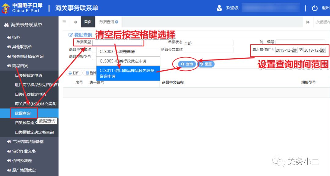This screenshot has height=176, width=330.
Task: Choose CLS003-预裁定申请 from the dropdown
Action: (128, 52)
